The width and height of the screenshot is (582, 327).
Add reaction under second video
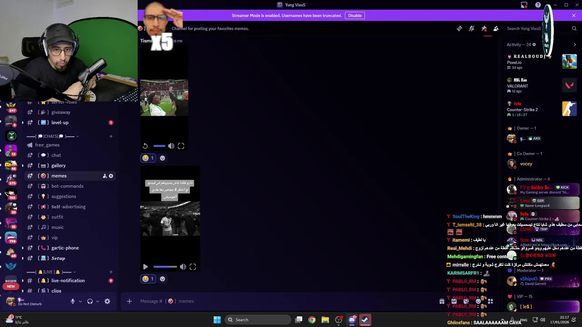(x=162, y=279)
